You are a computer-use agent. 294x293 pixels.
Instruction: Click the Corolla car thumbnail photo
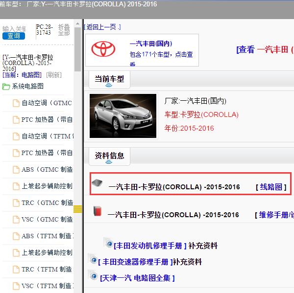pos(123,116)
